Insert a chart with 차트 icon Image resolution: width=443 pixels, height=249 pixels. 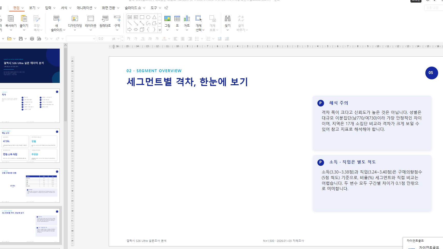[x=187, y=19]
